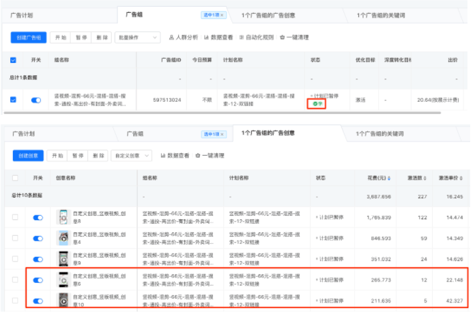Sort by 激活单价 column arrows

[461, 178]
